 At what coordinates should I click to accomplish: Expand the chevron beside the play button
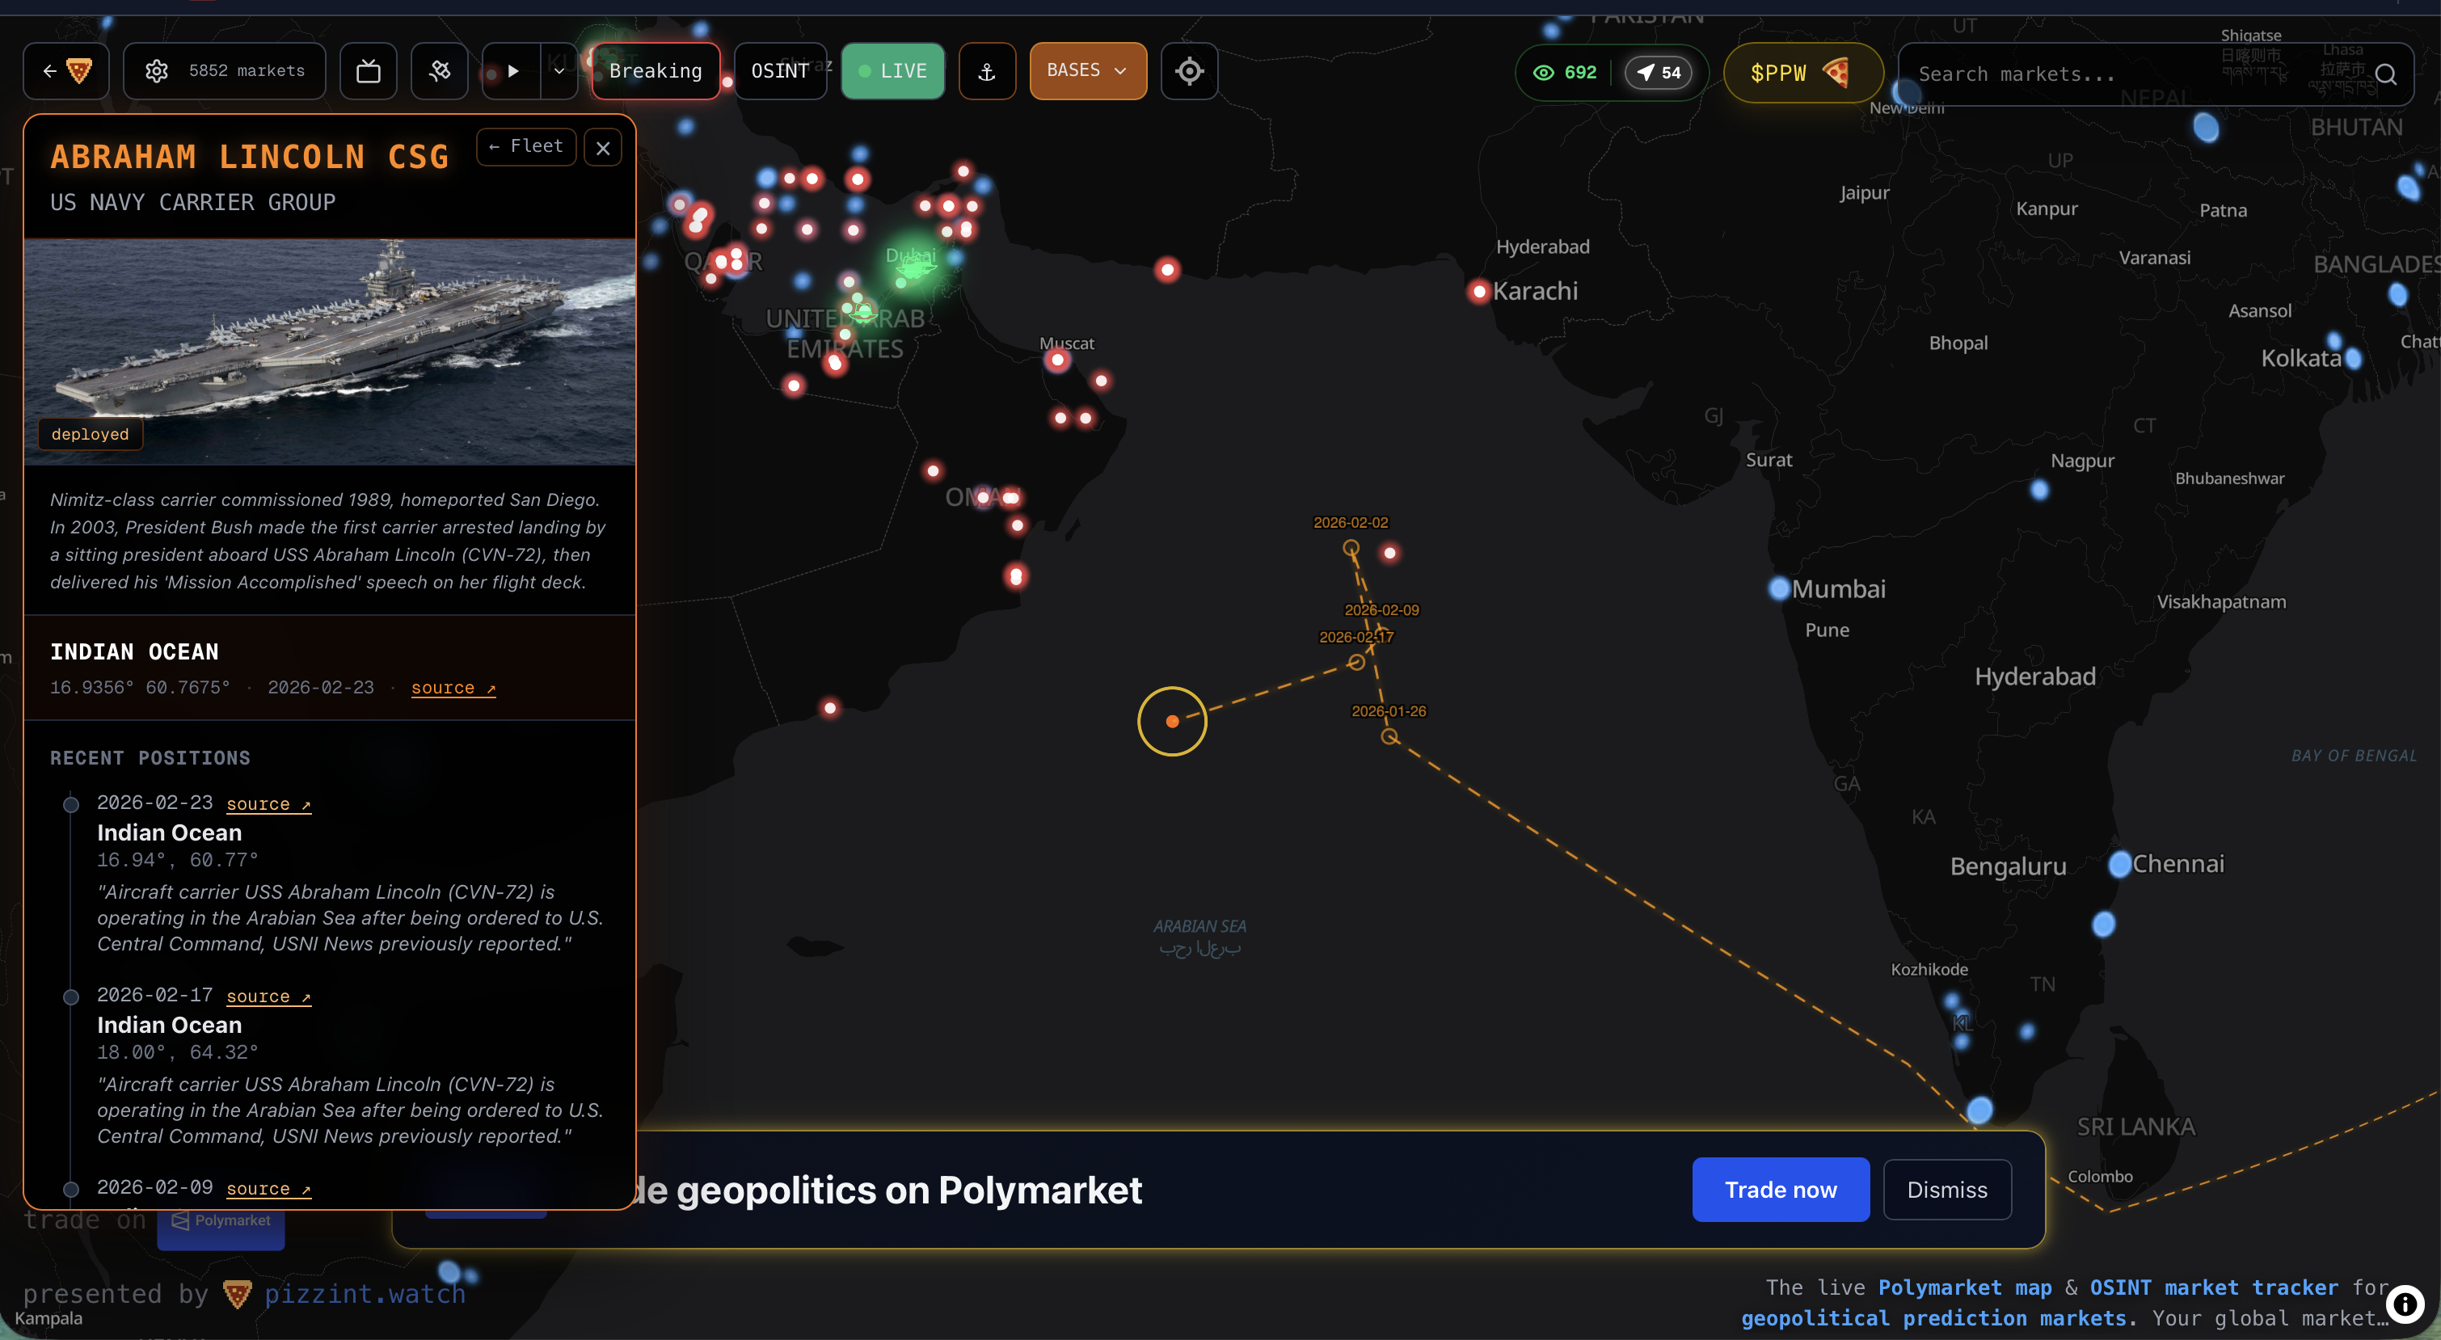pos(559,71)
